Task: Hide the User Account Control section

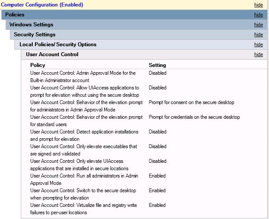Action: [x=258, y=54]
